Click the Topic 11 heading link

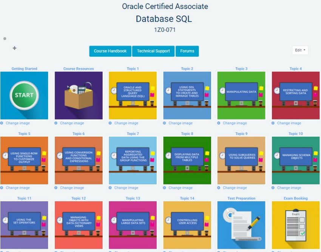point(25,198)
